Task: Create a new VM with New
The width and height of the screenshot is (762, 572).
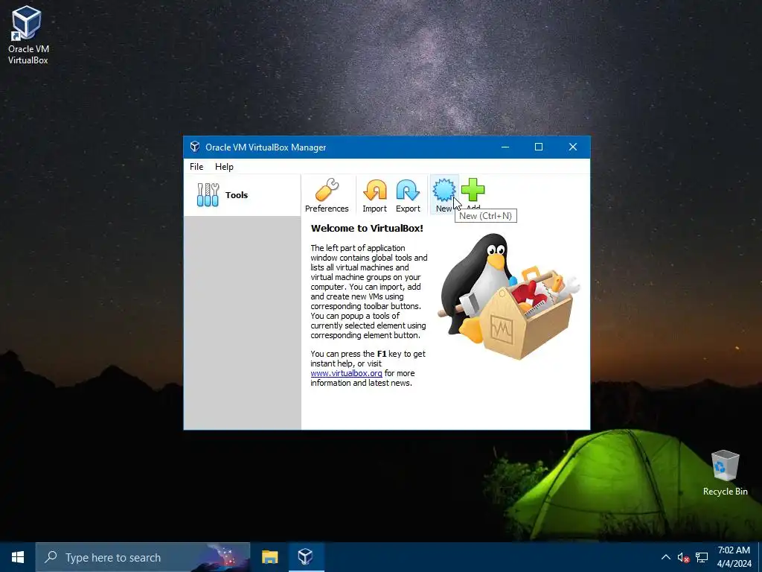Action: [444, 196]
